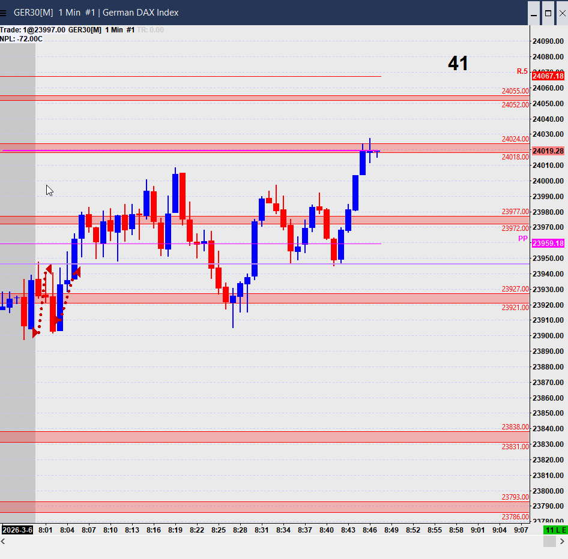Click the red R.5 price tag 24067.18
Viewport: 568px width, 559px height.
pos(548,76)
